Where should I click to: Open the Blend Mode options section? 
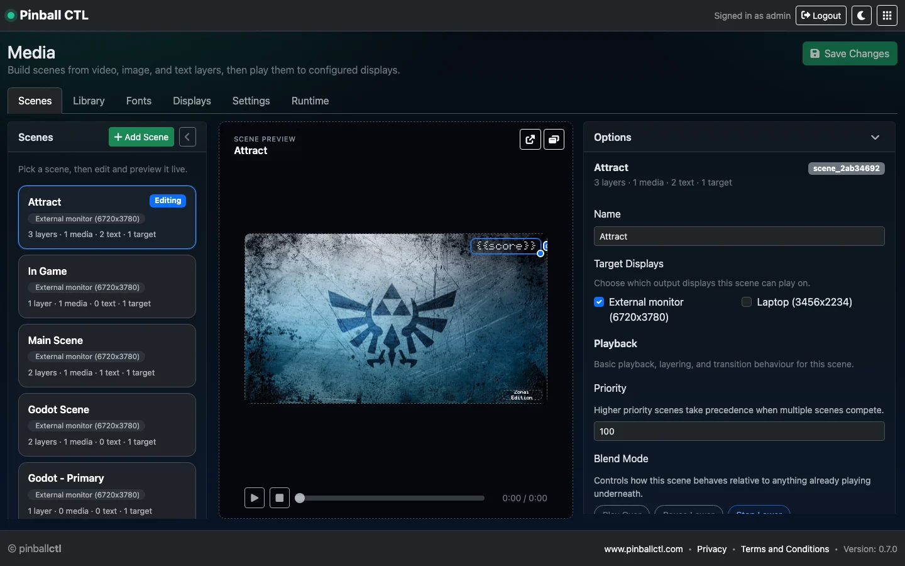(621, 459)
